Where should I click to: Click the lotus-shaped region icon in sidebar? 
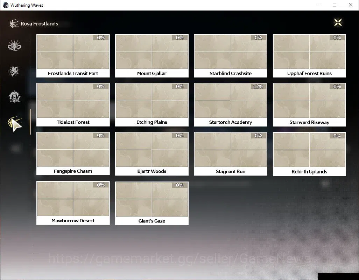tap(14, 45)
